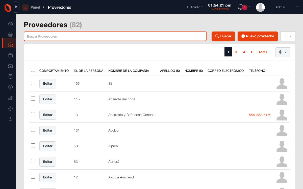The height and width of the screenshot is (189, 303).
Task: Open the cash money sidebar icon
Action: click(10, 66)
